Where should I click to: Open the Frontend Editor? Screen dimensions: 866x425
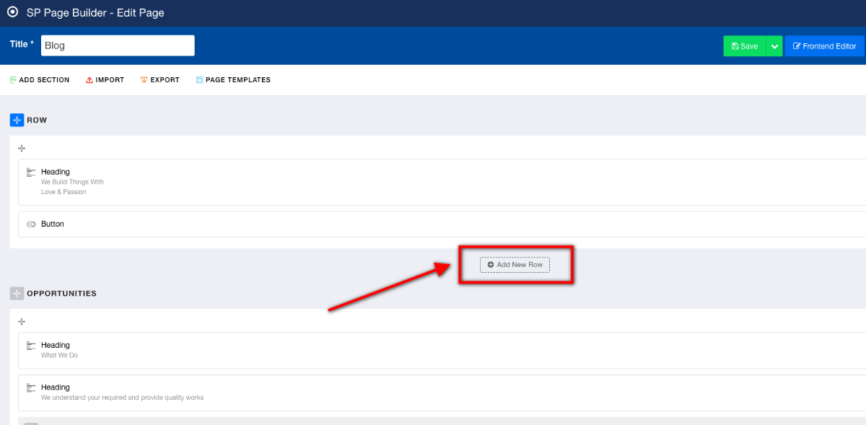(825, 45)
